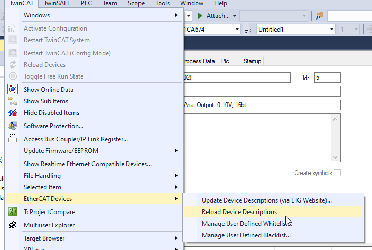Open the Help menu
This screenshot has height=250, width=372.
point(220,3)
